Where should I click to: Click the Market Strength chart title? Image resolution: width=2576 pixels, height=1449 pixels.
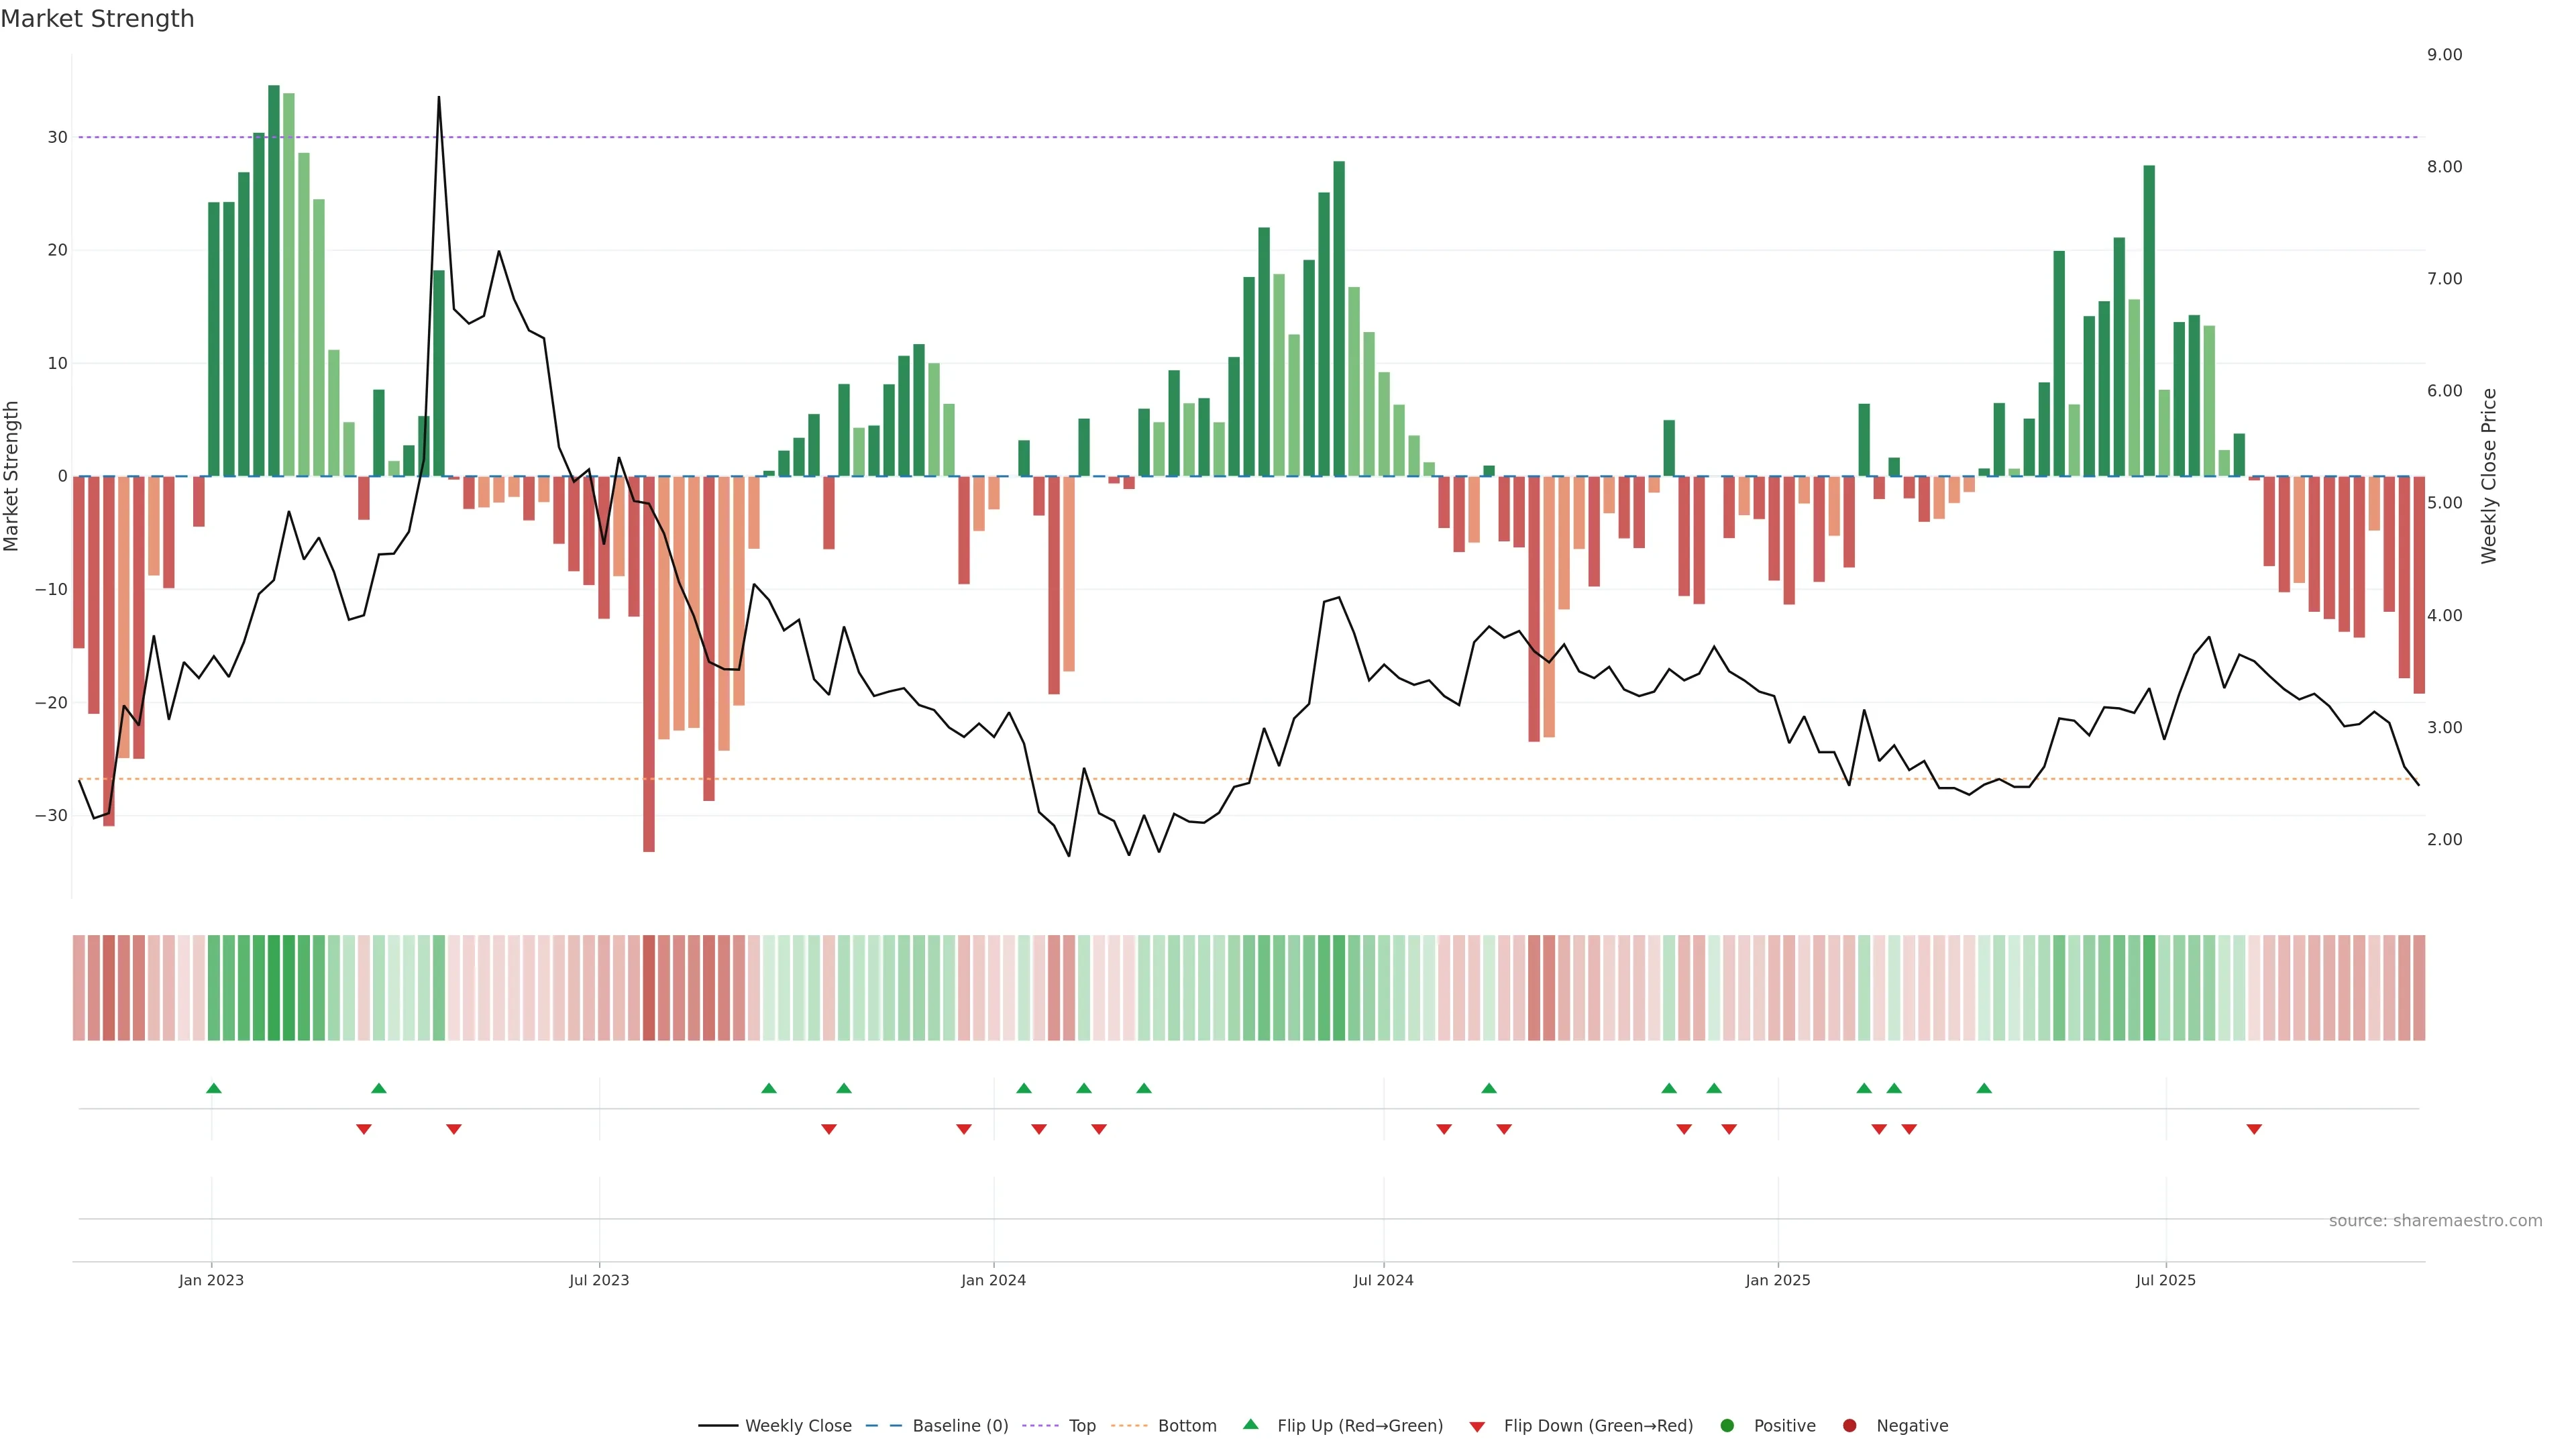(97, 19)
